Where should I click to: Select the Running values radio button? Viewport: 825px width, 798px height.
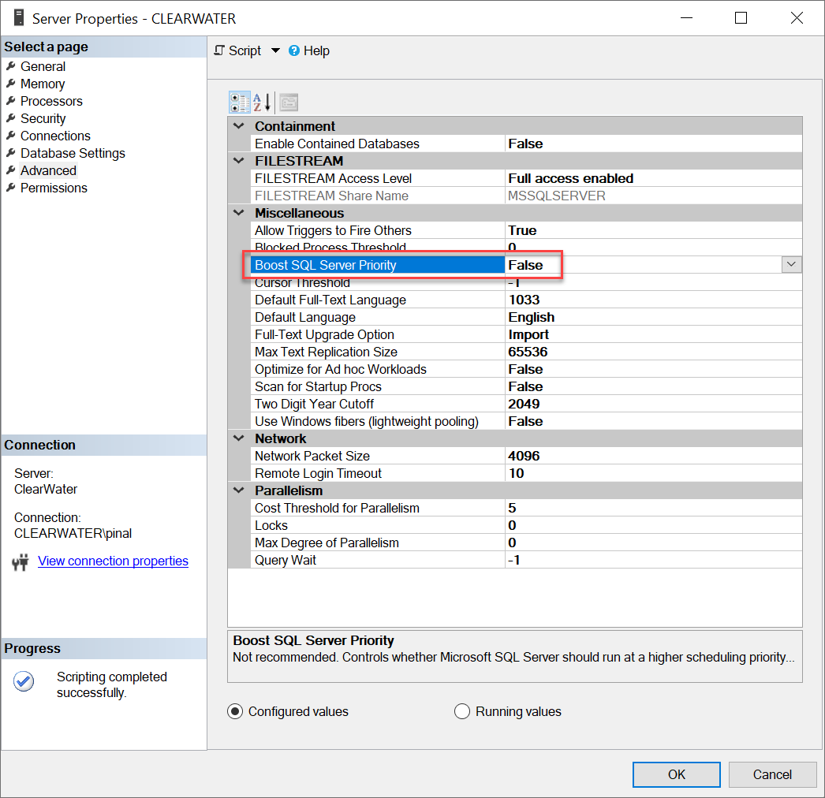pos(462,711)
